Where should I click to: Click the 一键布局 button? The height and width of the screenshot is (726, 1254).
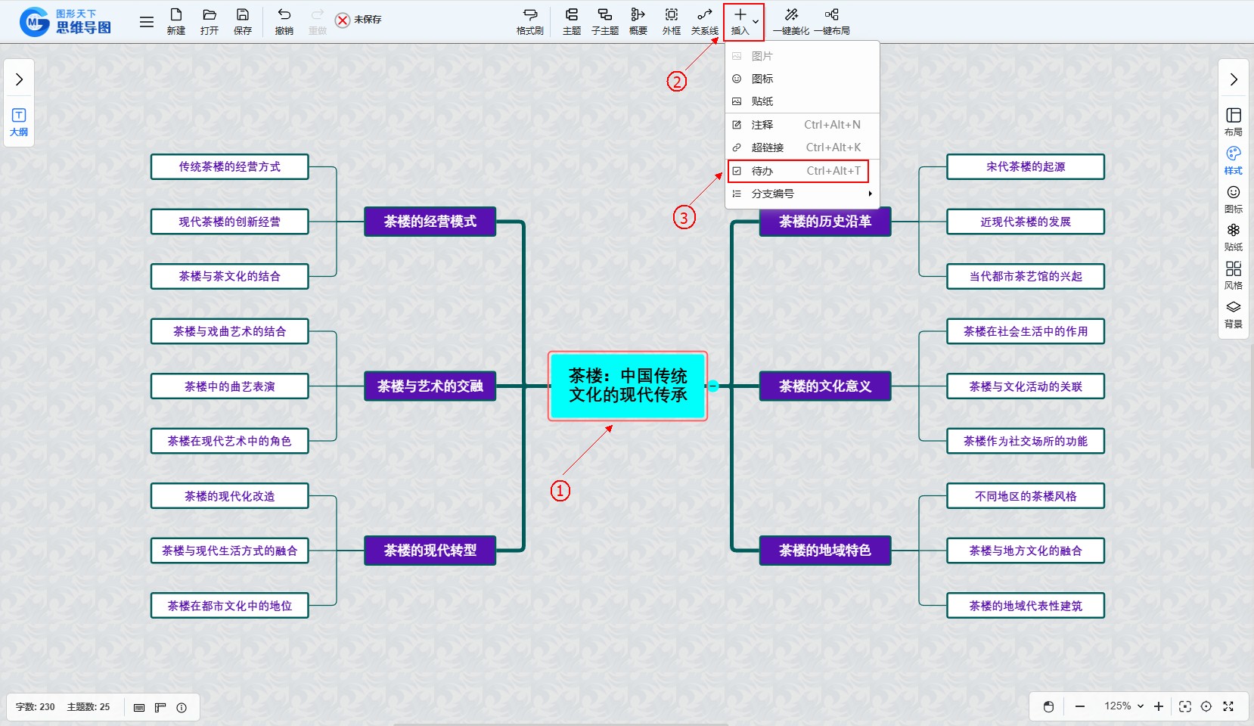(x=831, y=20)
